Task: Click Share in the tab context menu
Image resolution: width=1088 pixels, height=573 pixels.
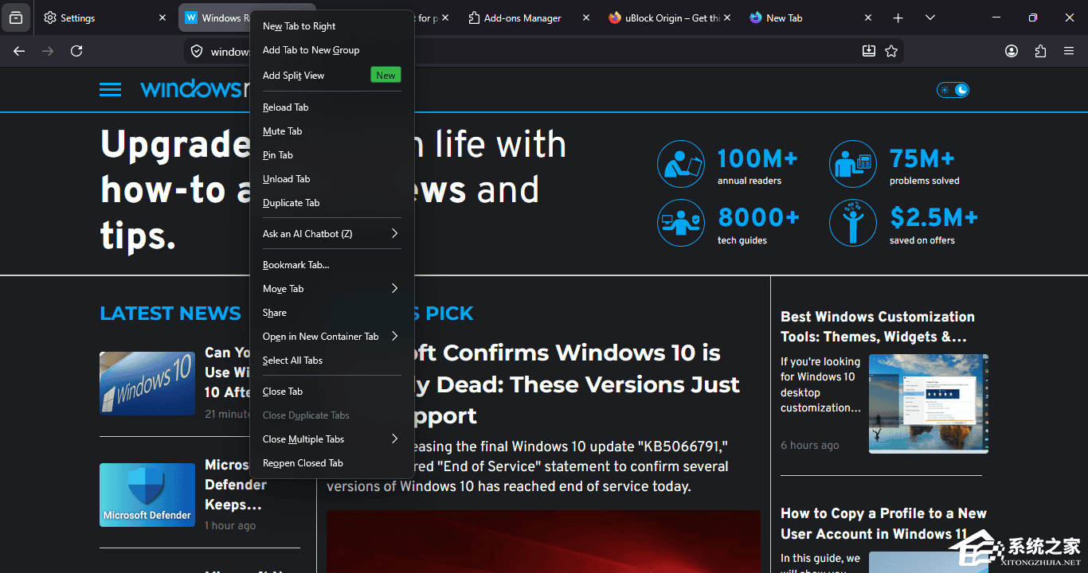Action: (x=332, y=313)
